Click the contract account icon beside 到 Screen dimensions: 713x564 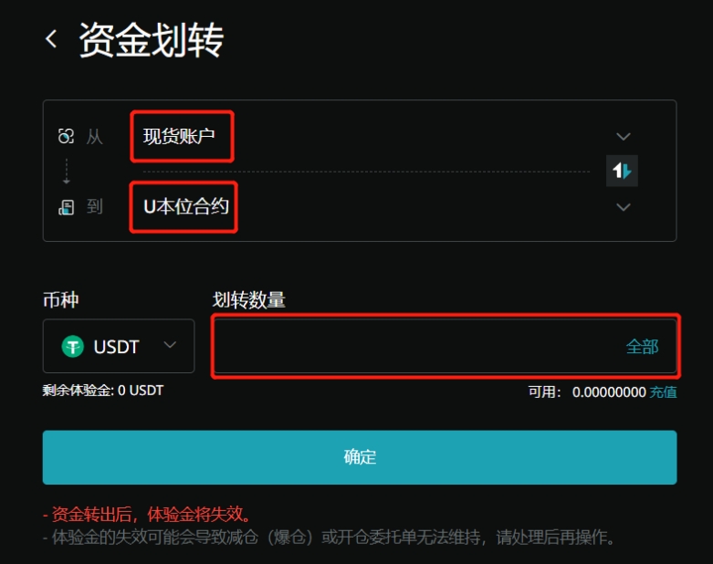tap(66, 207)
